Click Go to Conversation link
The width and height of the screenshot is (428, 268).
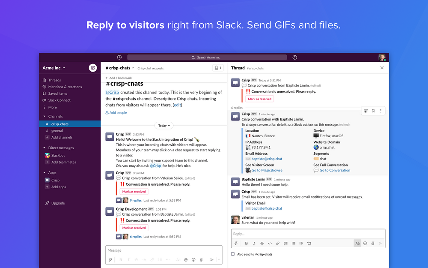click(x=335, y=170)
